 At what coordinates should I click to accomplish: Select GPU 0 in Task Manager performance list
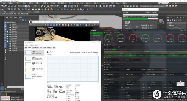(34, 76)
